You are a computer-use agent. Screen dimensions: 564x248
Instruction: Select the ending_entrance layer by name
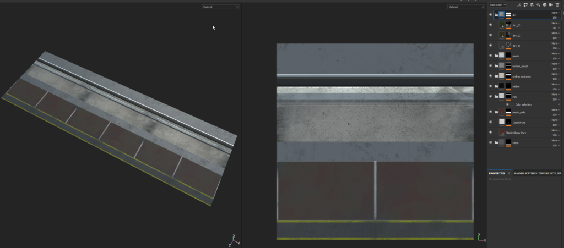point(522,76)
